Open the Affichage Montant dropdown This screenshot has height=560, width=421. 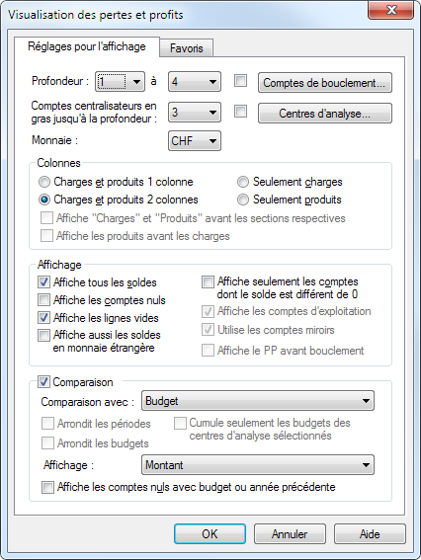(x=258, y=464)
